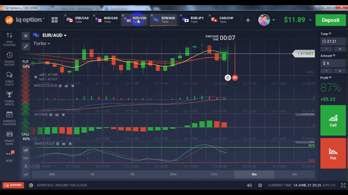This screenshot has height=195, width=348.
Task: Switch to the USD/CAD tab
Action: click(78, 20)
